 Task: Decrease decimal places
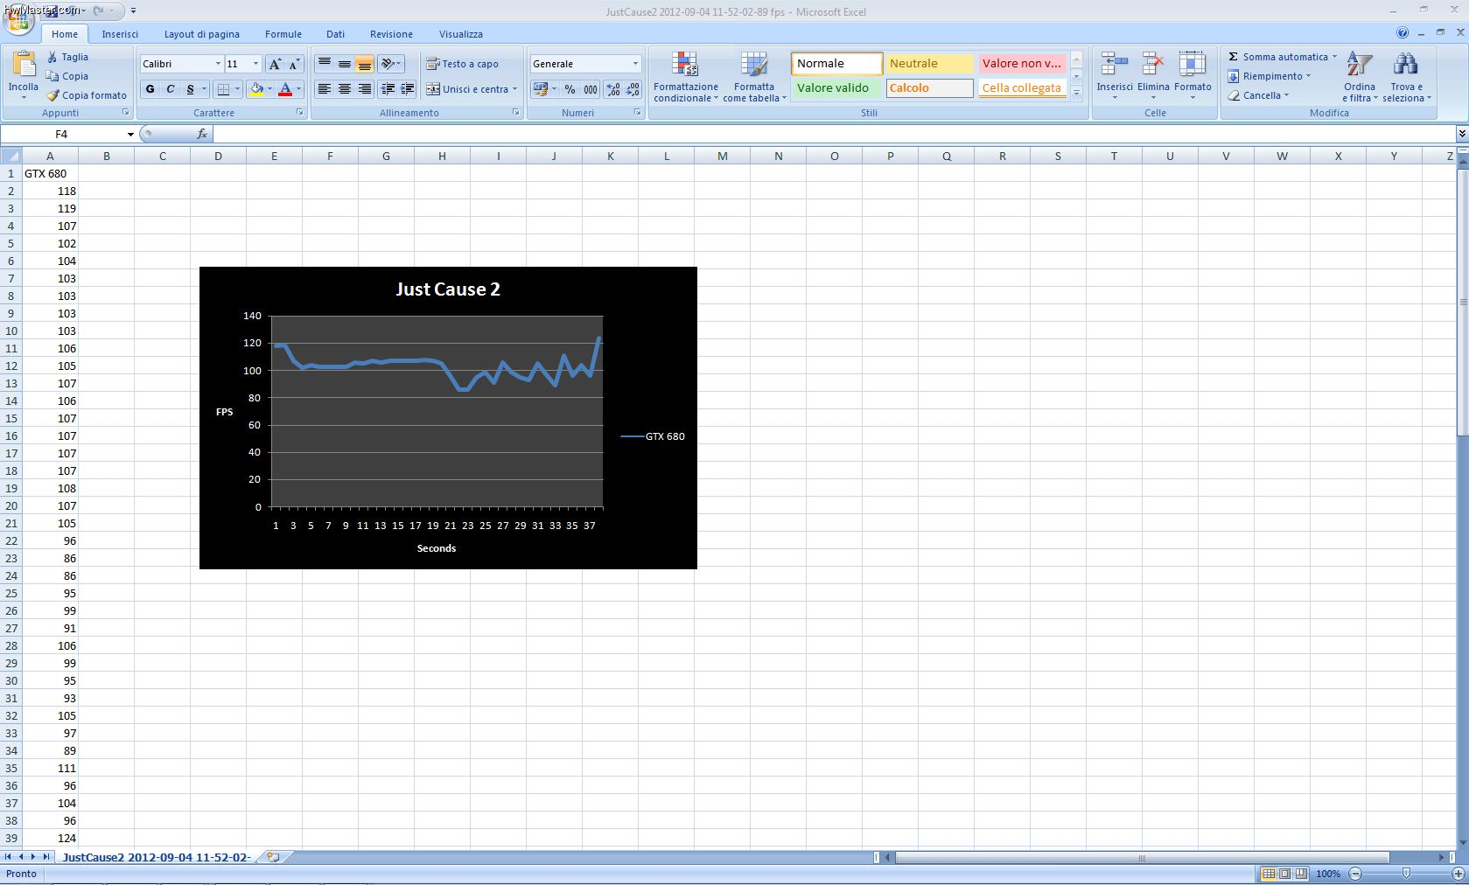(x=633, y=89)
